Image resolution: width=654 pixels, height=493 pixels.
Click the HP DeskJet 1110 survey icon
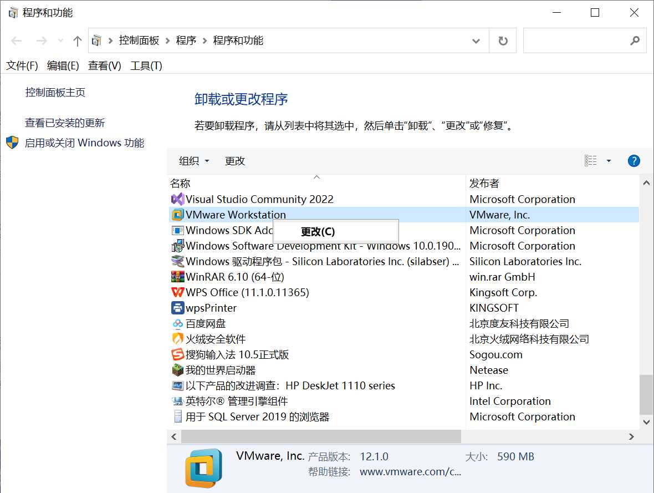tap(178, 386)
